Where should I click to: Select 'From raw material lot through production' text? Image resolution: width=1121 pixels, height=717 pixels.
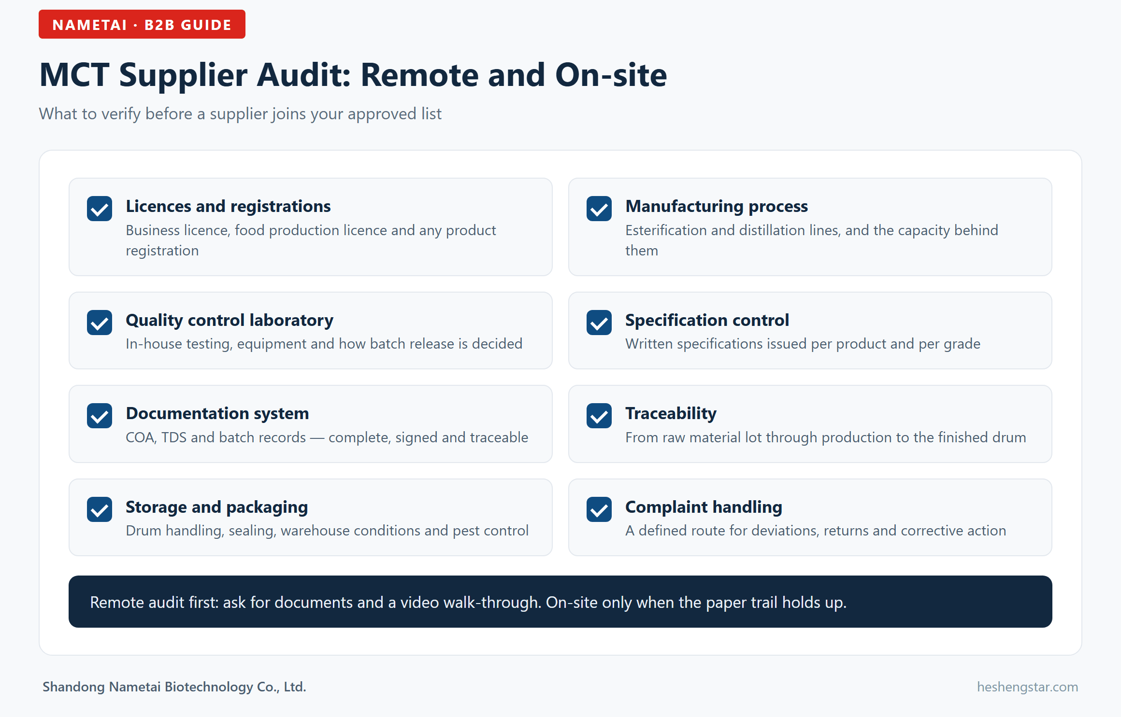coord(826,437)
